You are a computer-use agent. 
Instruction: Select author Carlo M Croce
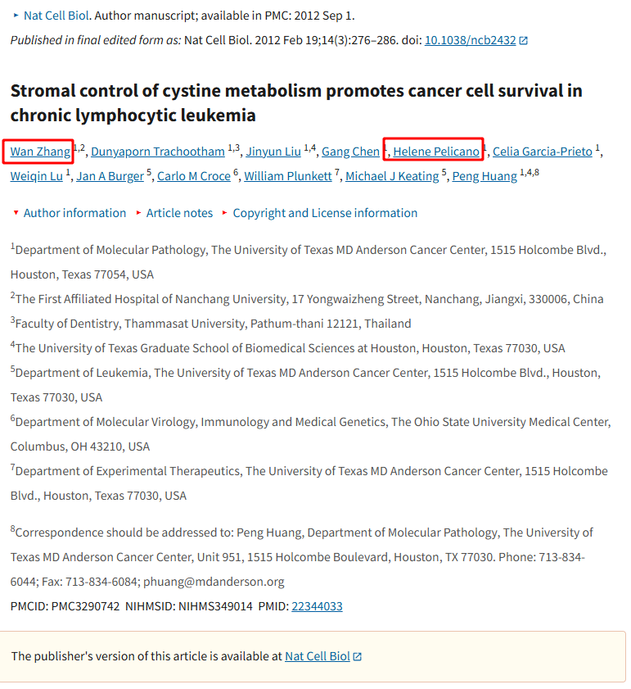click(194, 176)
